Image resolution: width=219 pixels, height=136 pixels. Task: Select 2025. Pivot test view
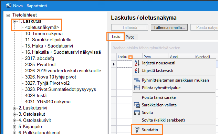pos(40,64)
